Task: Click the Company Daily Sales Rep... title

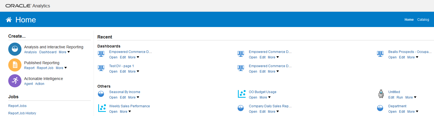Action: [270, 106]
